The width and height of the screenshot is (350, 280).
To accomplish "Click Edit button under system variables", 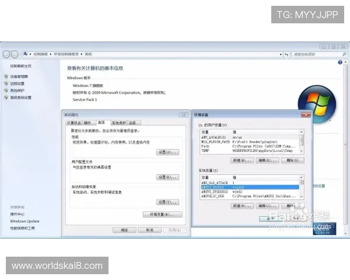I will click(268, 205).
